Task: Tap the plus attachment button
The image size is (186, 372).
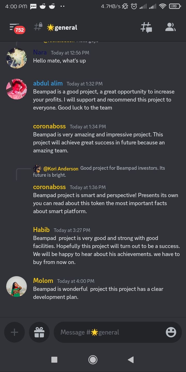Action: 14,332
